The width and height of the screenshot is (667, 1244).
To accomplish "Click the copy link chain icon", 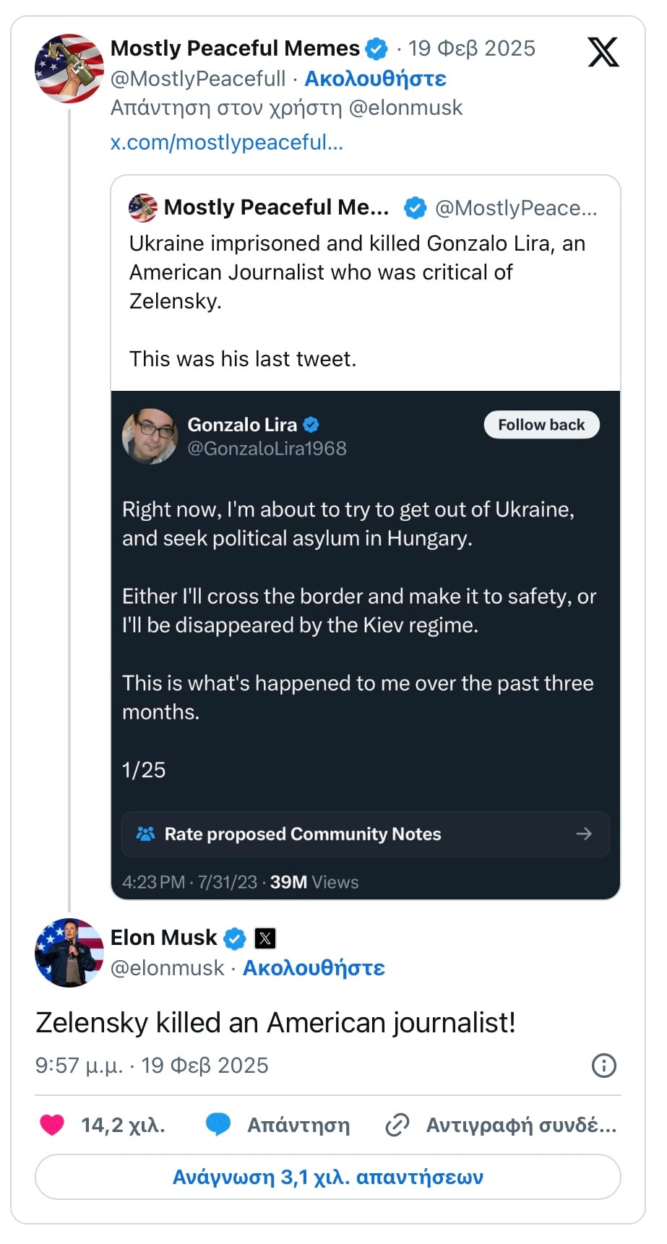I will click(397, 1125).
